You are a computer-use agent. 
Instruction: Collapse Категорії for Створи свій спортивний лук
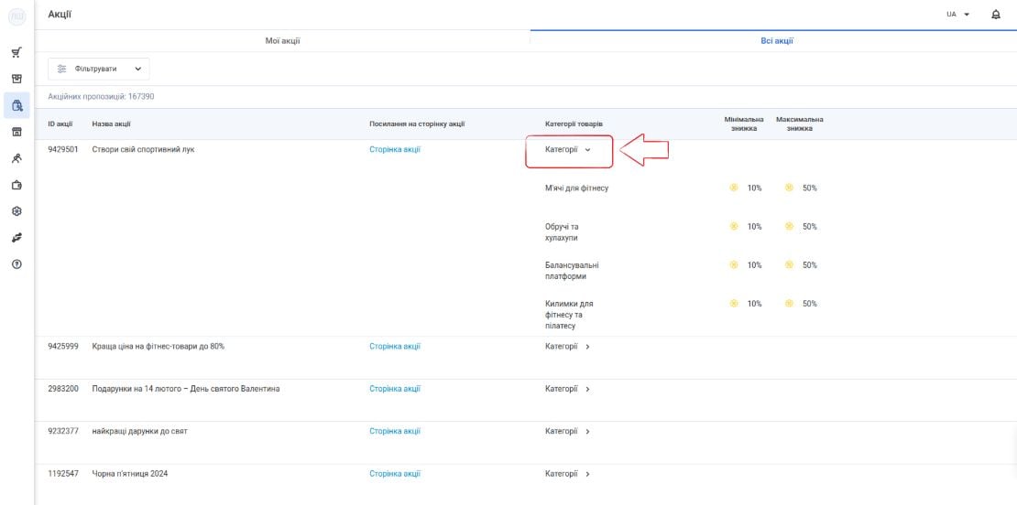(568, 149)
